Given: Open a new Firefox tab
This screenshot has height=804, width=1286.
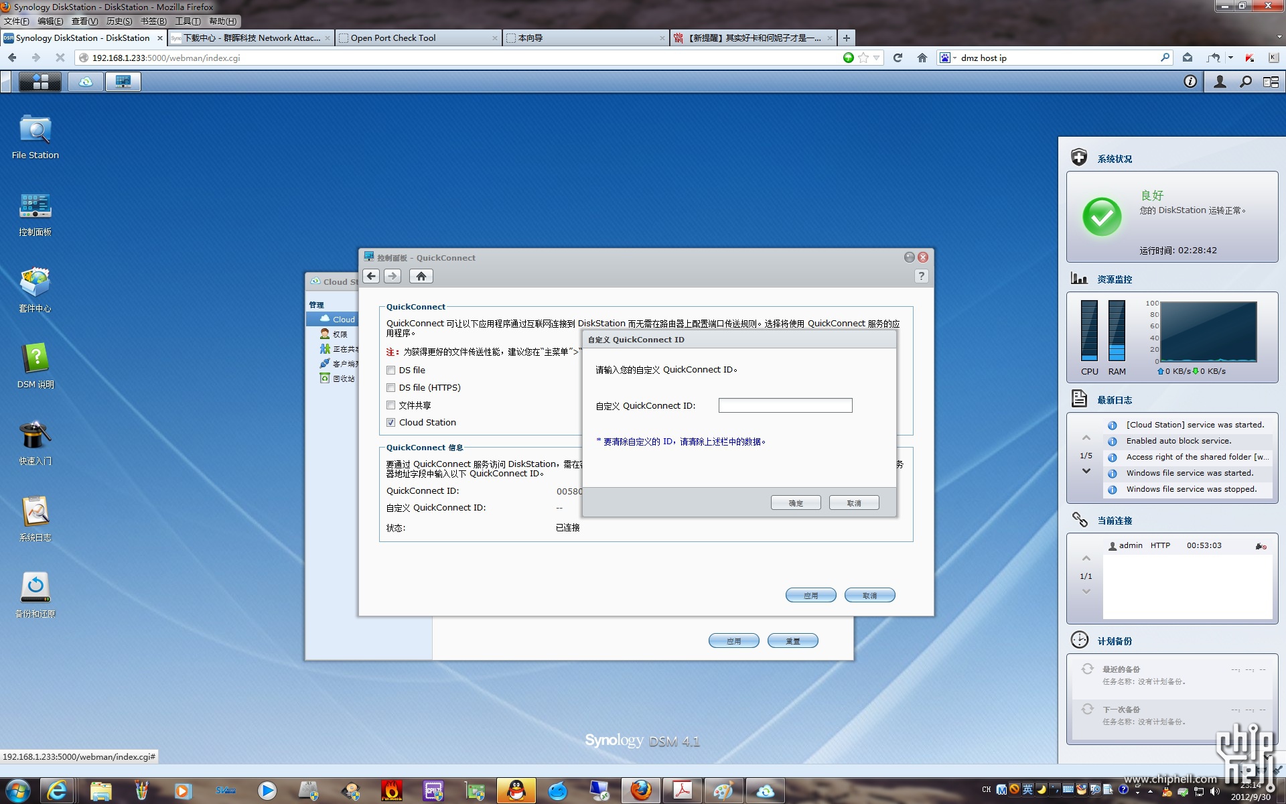Looking at the screenshot, I should coord(847,38).
